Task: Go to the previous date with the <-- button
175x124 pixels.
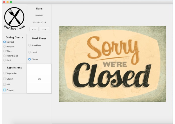Action: tap(34, 29)
